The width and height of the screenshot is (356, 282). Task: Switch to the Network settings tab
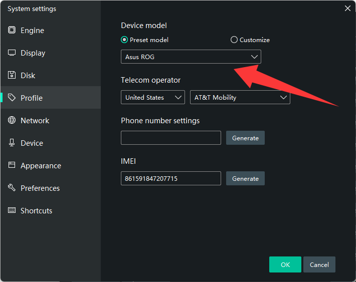35,120
